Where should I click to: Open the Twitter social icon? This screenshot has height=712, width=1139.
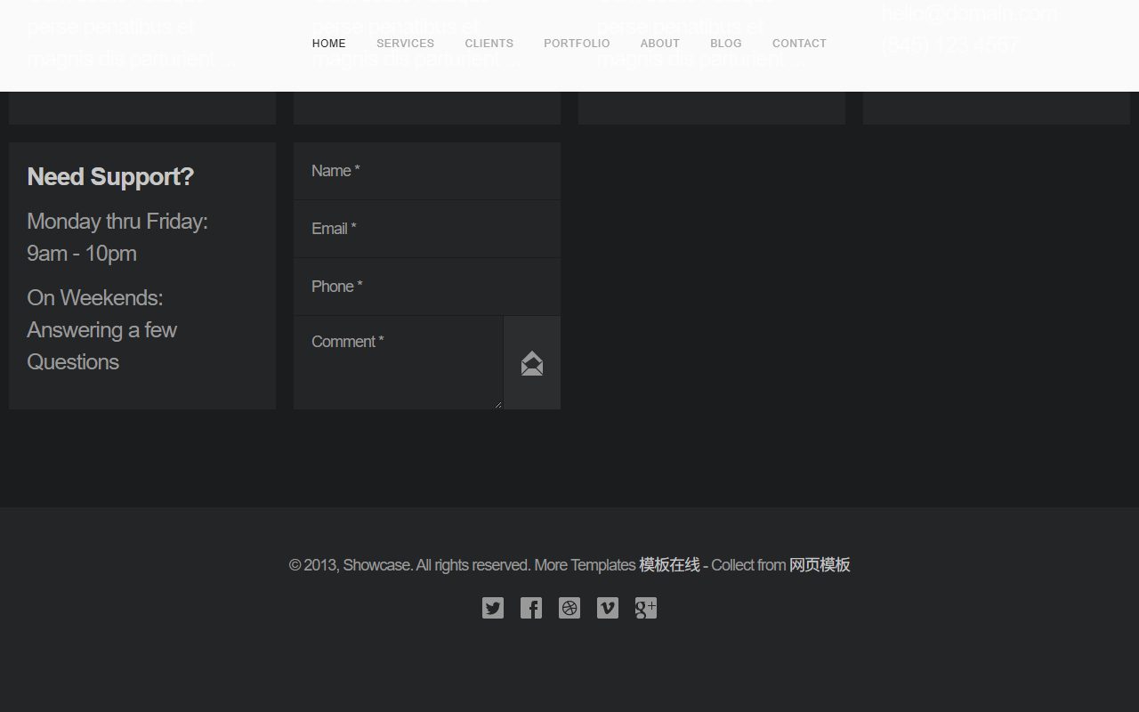pos(493,608)
